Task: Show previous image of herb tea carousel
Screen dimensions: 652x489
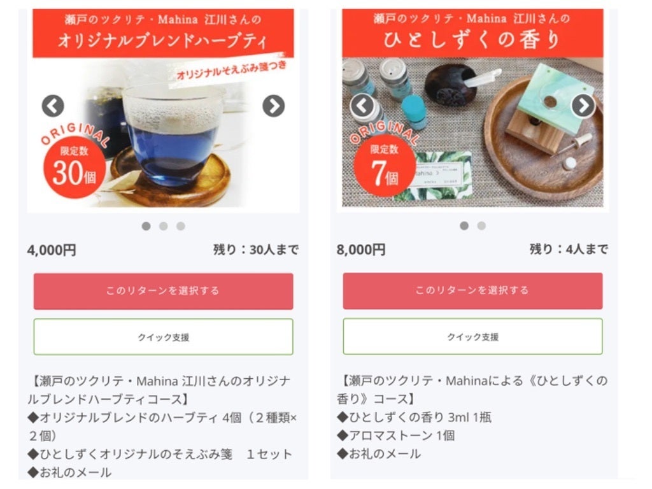Action: click(x=53, y=106)
